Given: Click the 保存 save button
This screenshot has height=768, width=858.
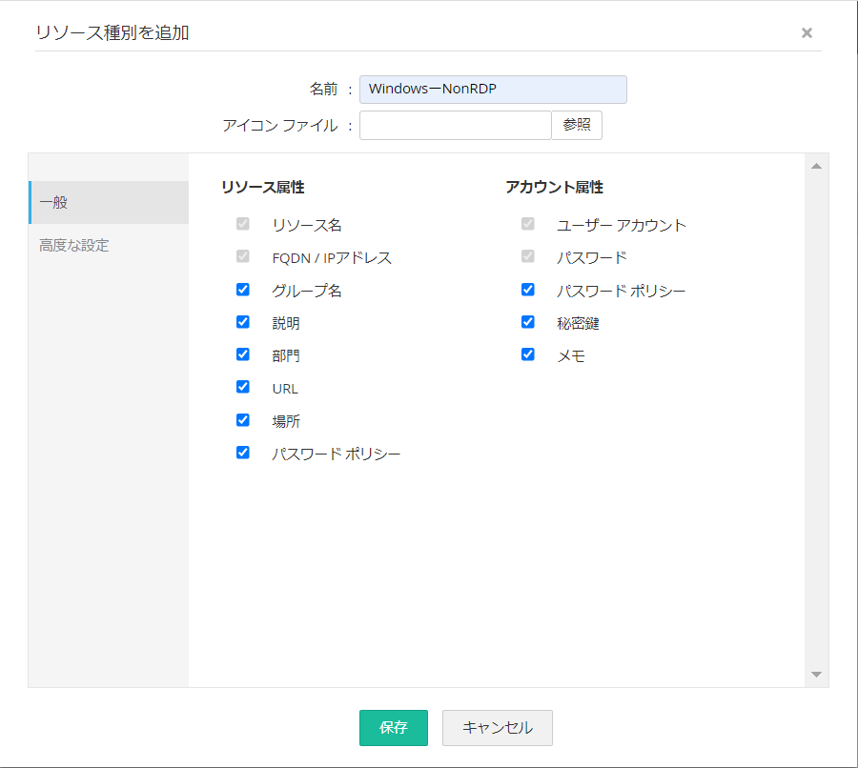Looking at the screenshot, I should [x=393, y=728].
